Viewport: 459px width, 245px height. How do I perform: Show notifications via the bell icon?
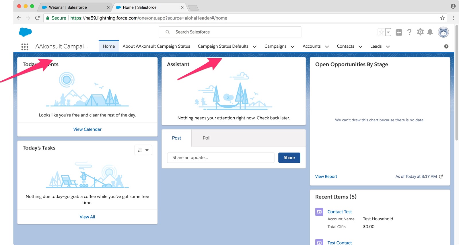coord(430,32)
